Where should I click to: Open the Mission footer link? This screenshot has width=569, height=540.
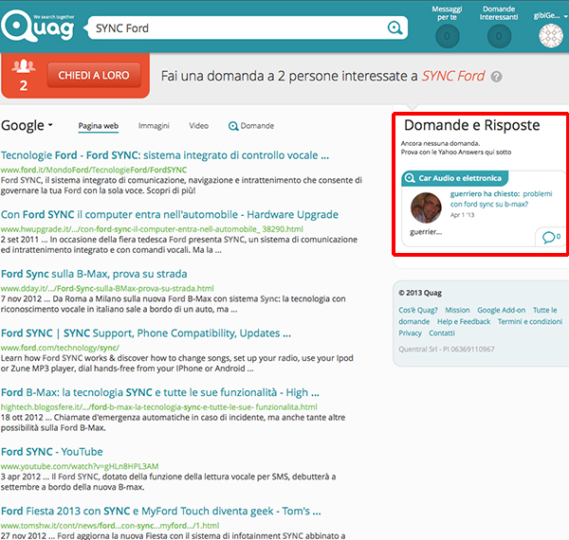coord(457,310)
